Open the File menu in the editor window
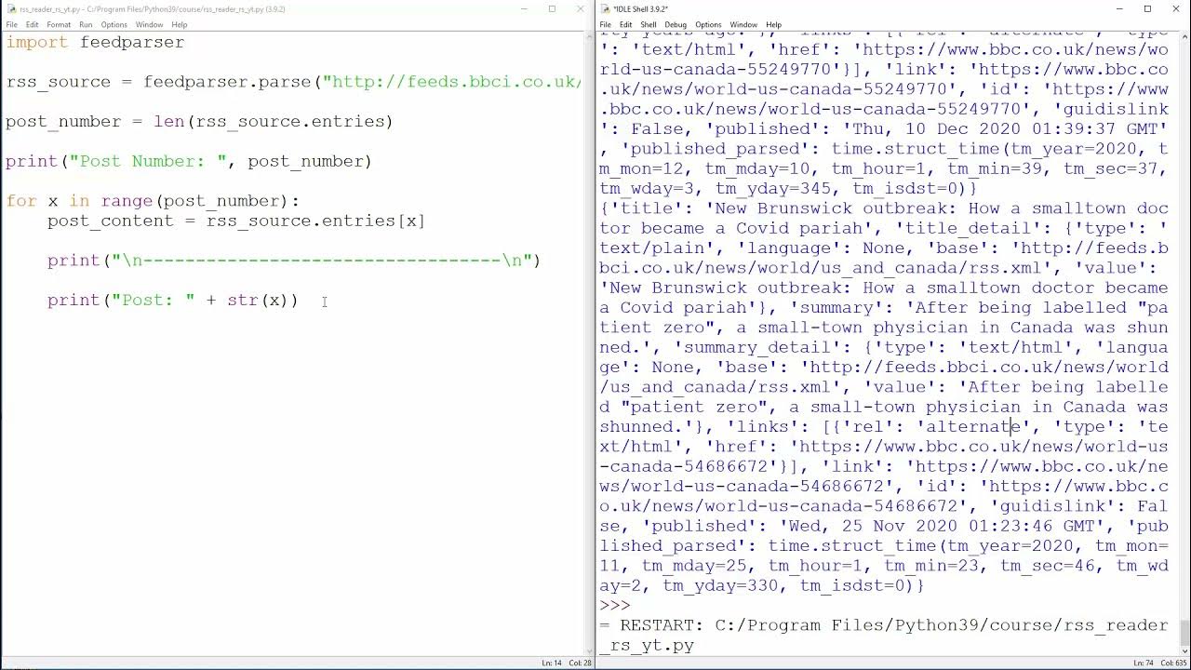 point(11,24)
